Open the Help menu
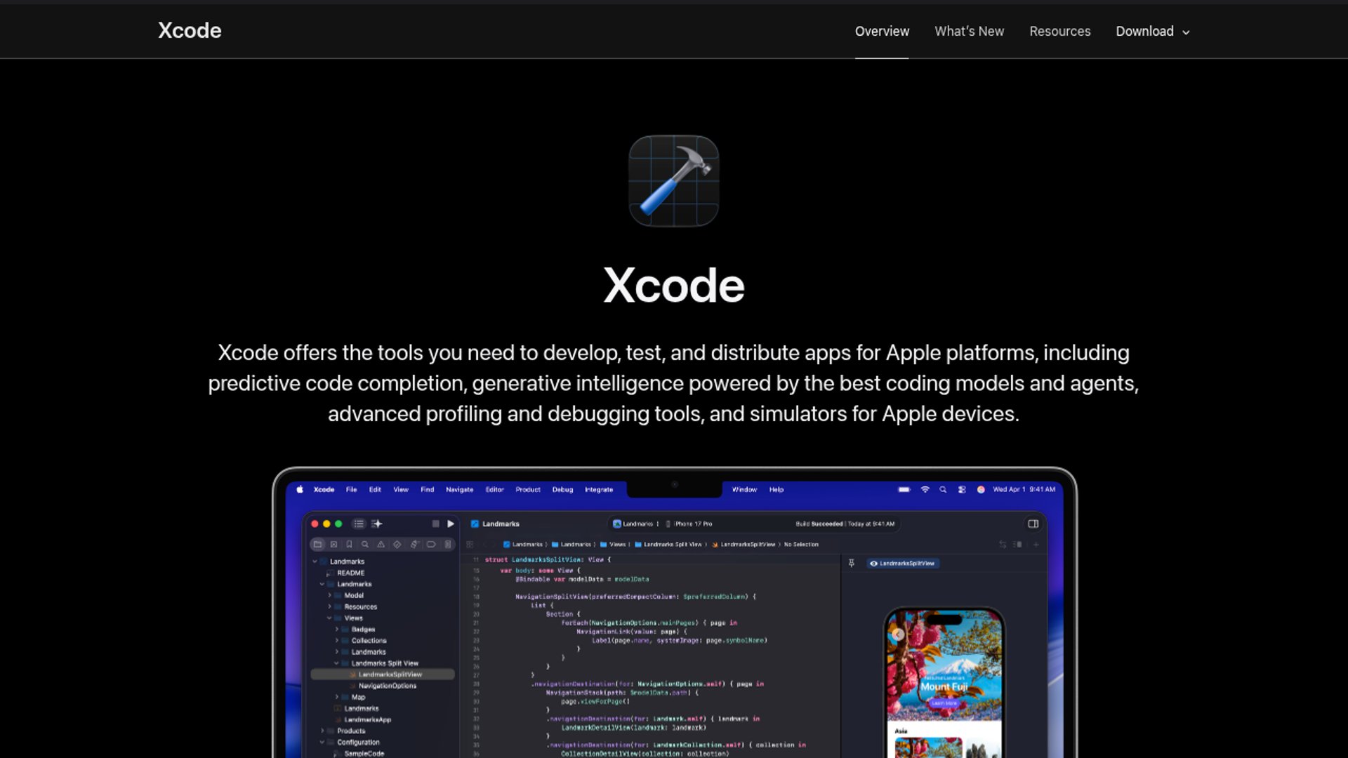 click(776, 489)
